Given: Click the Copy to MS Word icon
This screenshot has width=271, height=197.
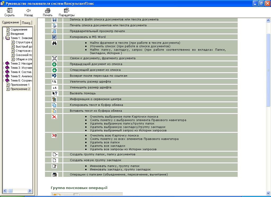Looking at the screenshot, I should coord(54,37).
